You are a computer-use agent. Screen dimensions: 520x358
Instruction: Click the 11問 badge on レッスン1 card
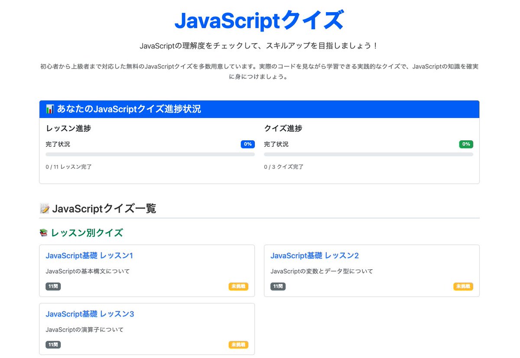53,286
